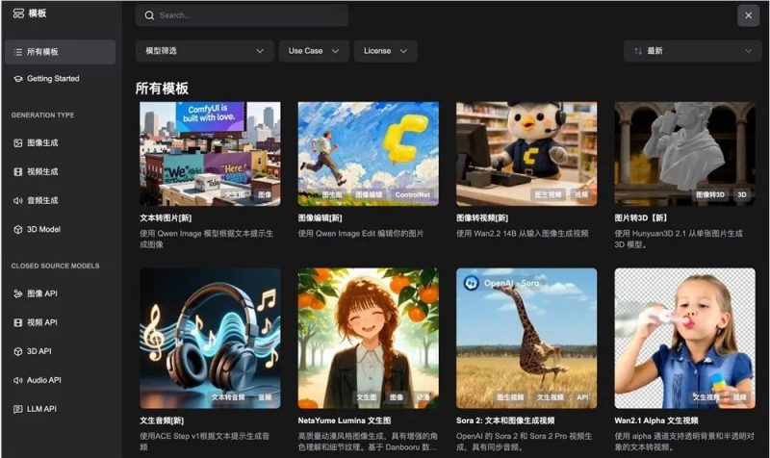The width and height of the screenshot is (770, 458).
Task: Click the 图像 API icon
Action: pyautogui.click(x=18, y=294)
